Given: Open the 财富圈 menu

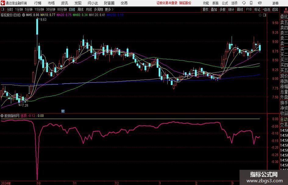Looking at the screenshot, I should pyautogui.click(x=109, y=3).
